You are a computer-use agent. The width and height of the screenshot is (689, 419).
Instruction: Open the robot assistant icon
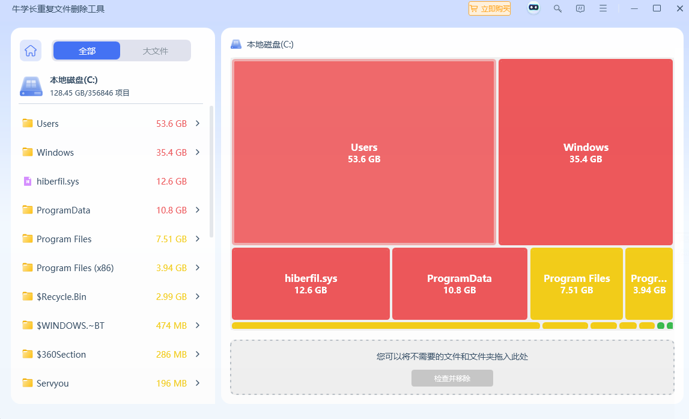pos(533,8)
